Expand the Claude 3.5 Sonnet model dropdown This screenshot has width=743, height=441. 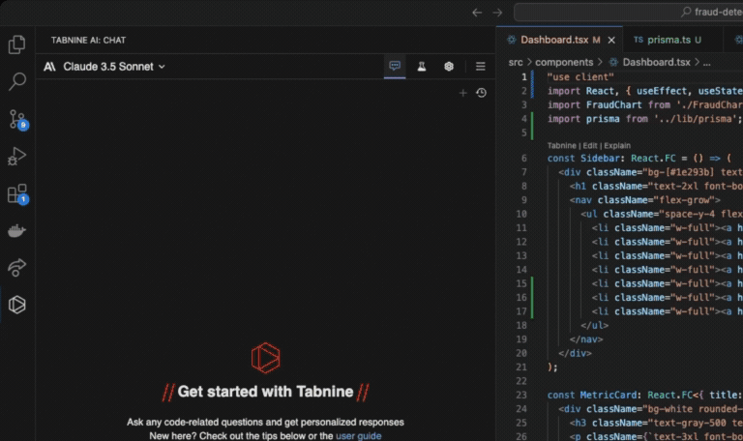pos(113,67)
